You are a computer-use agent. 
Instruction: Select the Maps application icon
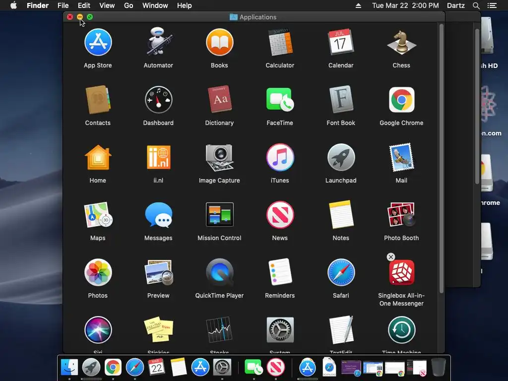pyautogui.click(x=98, y=215)
